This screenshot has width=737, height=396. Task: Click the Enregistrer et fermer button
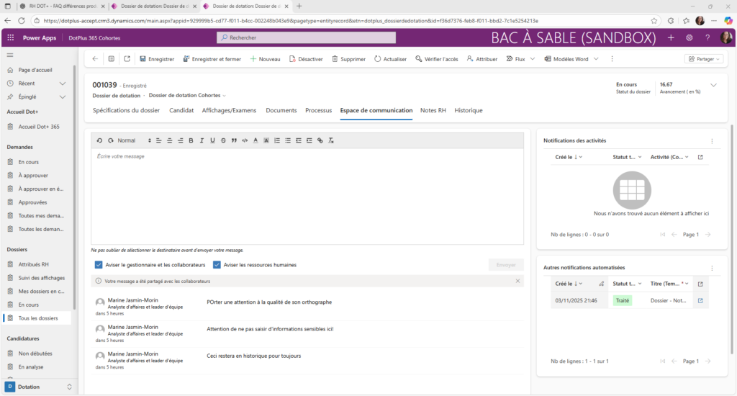[x=212, y=59]
